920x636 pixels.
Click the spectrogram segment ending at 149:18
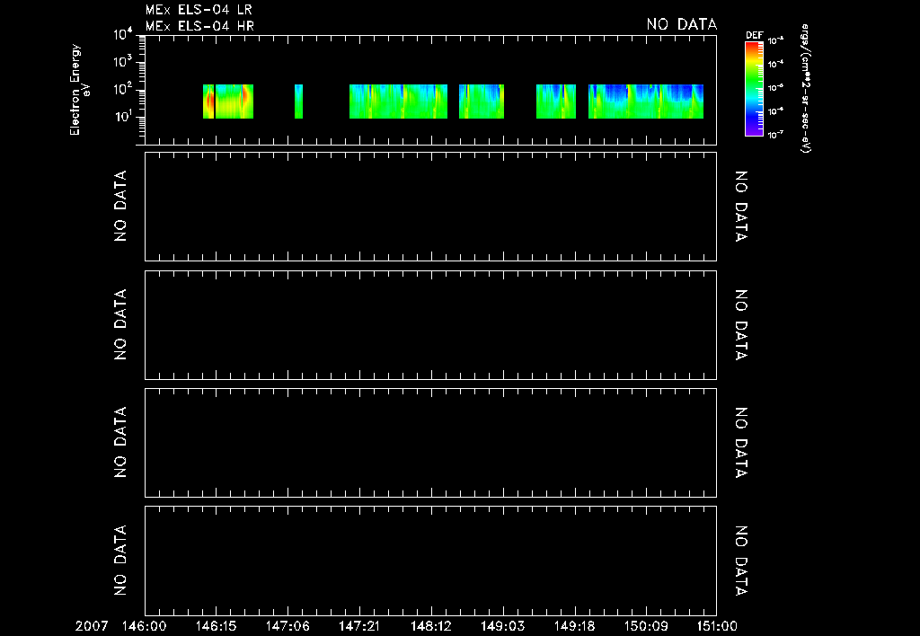coord(556,102)
